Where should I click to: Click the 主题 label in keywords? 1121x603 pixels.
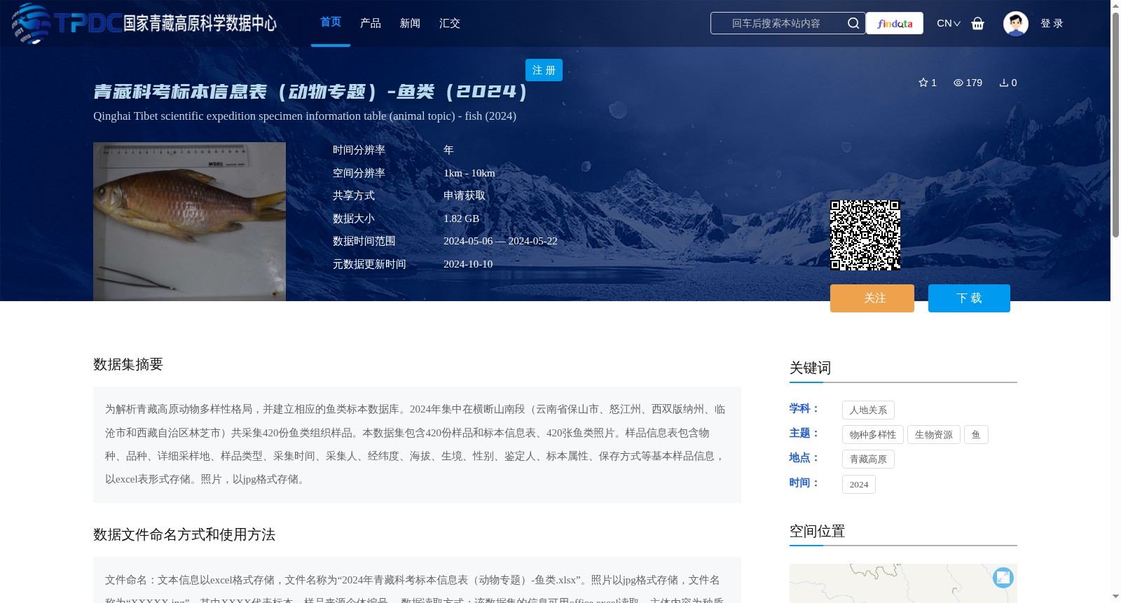tap(804, 434)
